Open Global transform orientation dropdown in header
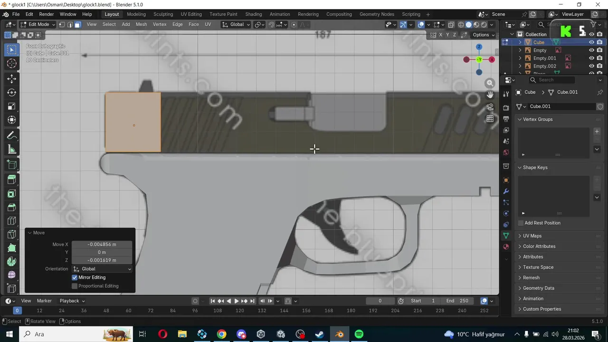 point(236,25)
